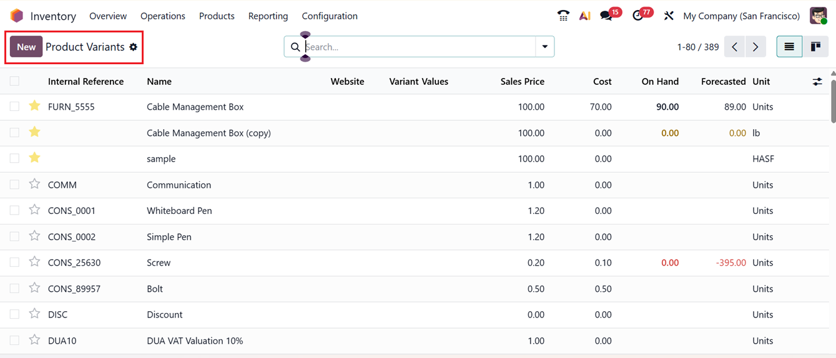The height and width of the screenshot is (358, 836).
Task: Expand the search options dropdown arrow
Action: [x=545, y=47]
